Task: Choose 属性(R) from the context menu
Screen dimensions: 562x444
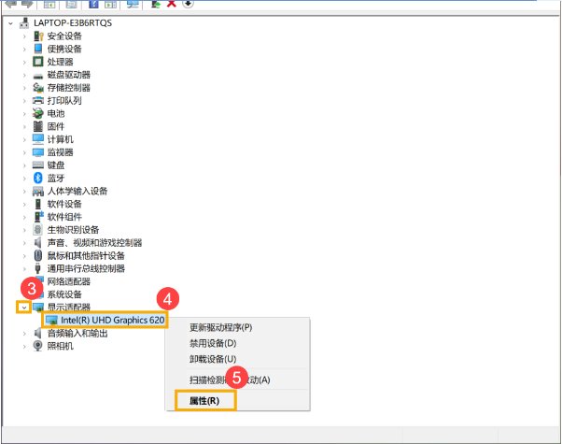Action: (204, 401)
